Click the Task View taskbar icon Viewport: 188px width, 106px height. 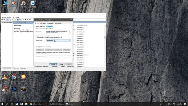coord(12,104)
